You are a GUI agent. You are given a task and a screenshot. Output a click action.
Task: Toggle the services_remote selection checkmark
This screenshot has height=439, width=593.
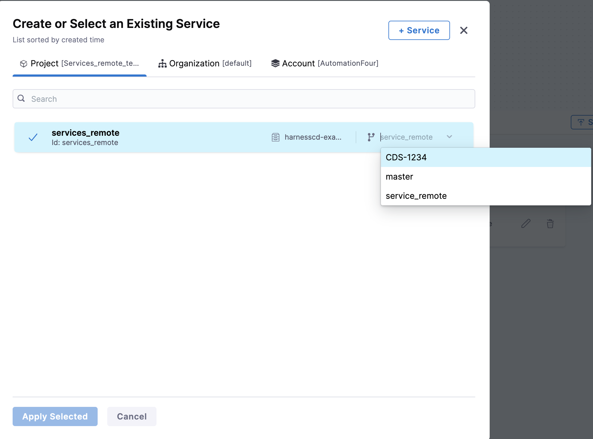point(33,138)
